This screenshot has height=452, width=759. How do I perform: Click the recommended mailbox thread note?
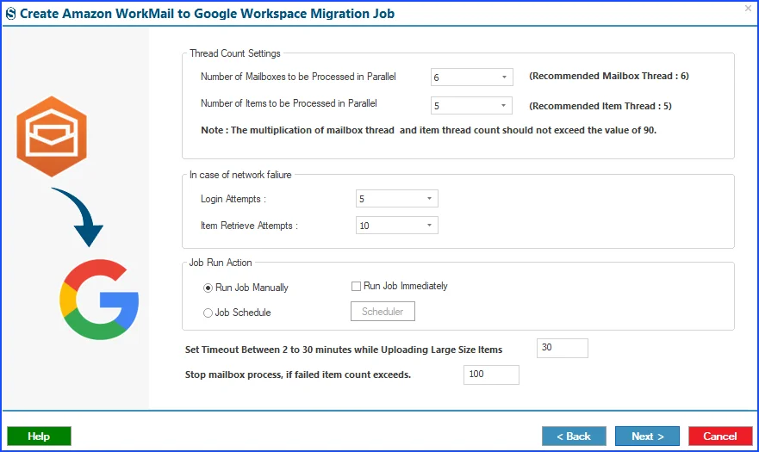pyautogui.click(x=609, y=76)
